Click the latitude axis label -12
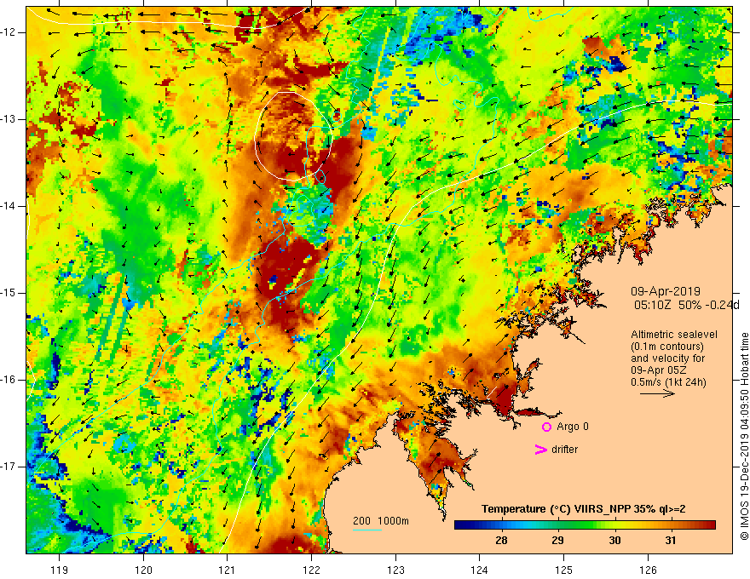This screenshot has height=579, width=750. pyautogui.click(x=9, y=32)
